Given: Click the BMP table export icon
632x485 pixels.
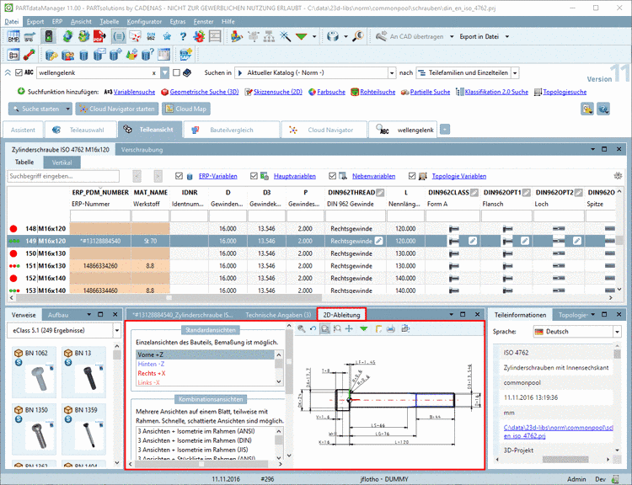Looking at the screenshot, I should click(x=13, y=37).
